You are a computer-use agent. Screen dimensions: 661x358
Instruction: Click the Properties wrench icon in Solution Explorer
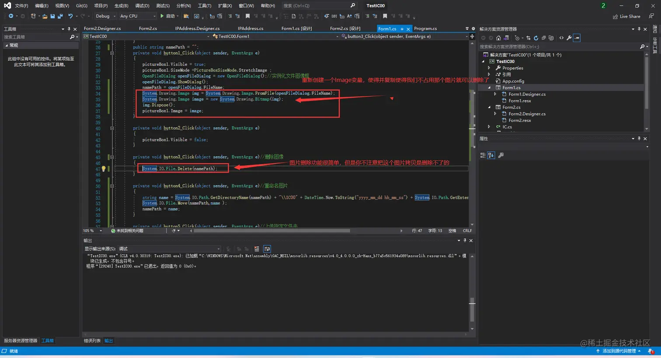pos(569,38)
